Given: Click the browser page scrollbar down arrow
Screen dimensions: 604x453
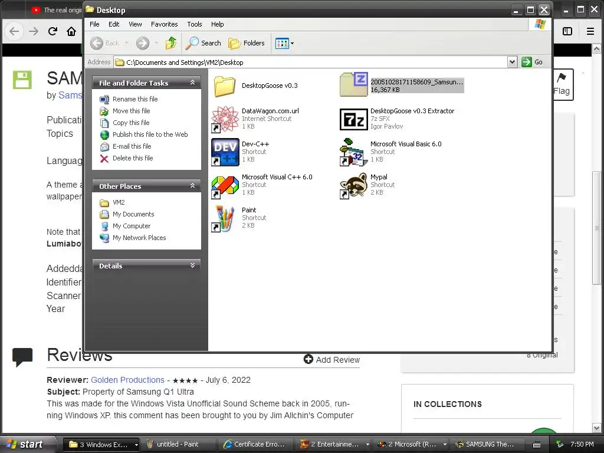Looking at the screenshot, I should (x=597, y=428).
